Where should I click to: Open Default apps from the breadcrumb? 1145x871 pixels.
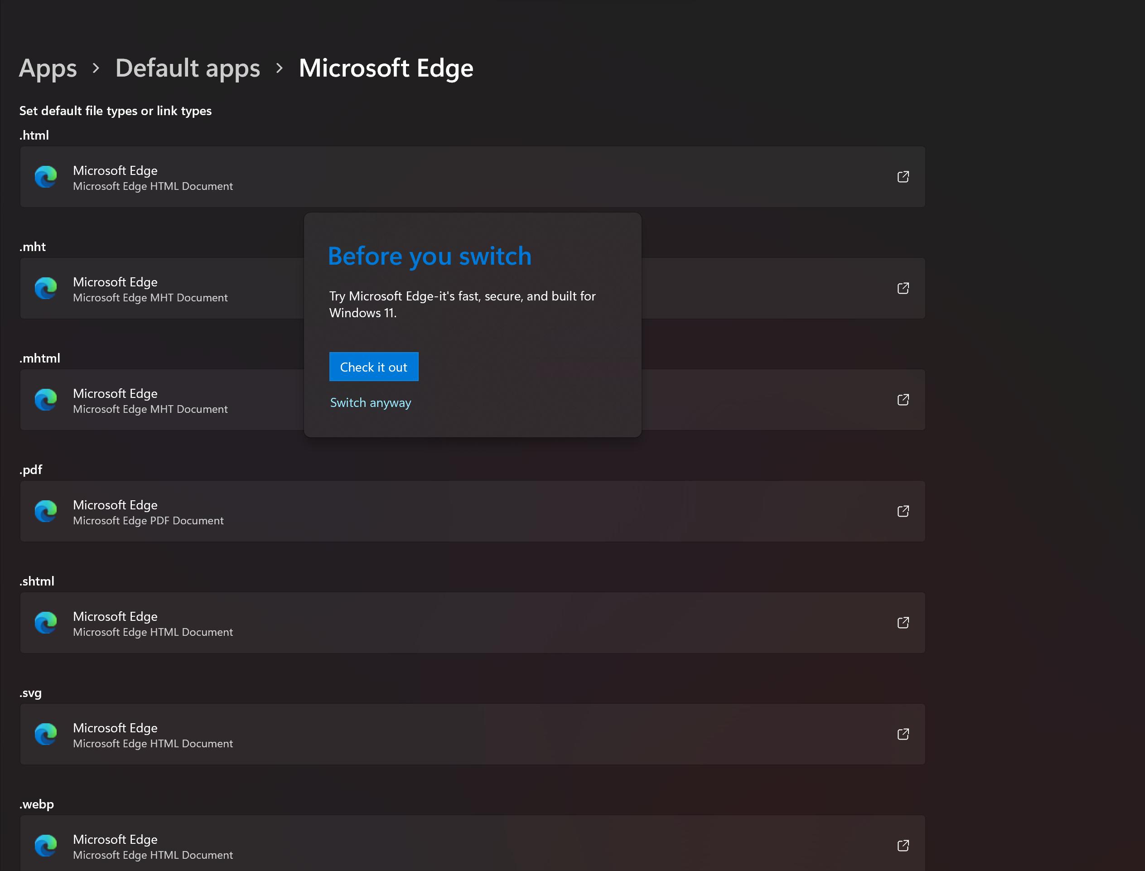pyautogui.click(x=188, y=68)
